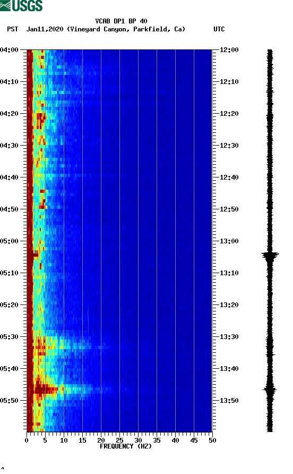The height and width of the screenshot is (474, 293).
Task: Click the 45 Hz frequency tick label
Action: pyautogui.click(x=194, y=441)
